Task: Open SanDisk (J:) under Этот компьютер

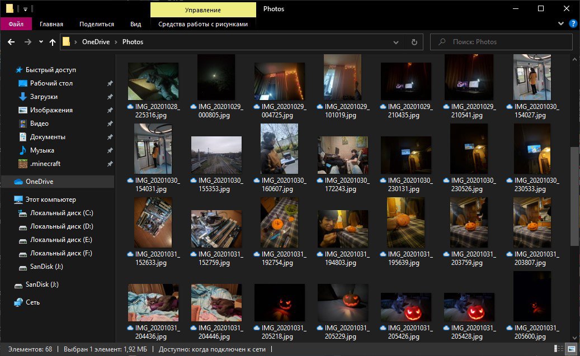Action: (x=46, y=267)
